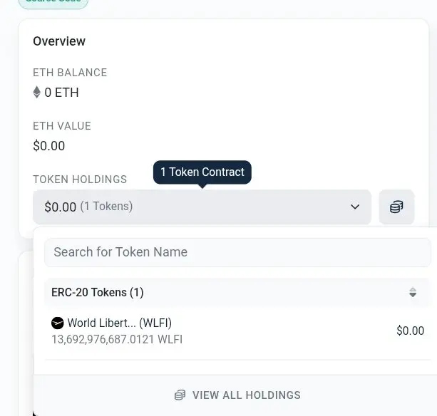Click the coins icon next to View All Holdings
The height and width of the screenshot is (416, 437).
coord(180,395)
